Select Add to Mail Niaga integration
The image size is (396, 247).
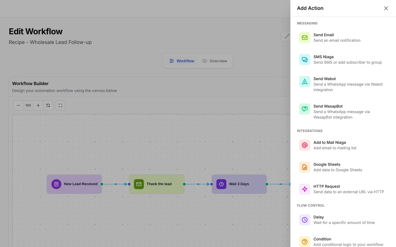[x=343, y=145]
